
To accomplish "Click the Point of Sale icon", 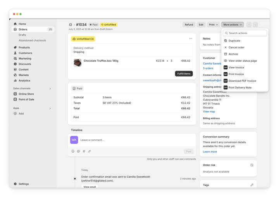I will [15, 99].
